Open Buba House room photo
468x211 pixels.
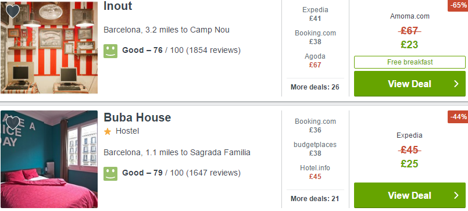pyautogui.click(x=49, y=159)
